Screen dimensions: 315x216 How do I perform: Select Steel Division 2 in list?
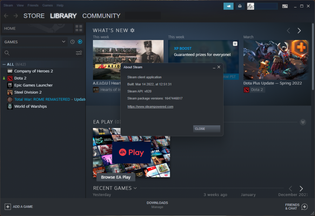pyautogui.click(x=28, y=92)
